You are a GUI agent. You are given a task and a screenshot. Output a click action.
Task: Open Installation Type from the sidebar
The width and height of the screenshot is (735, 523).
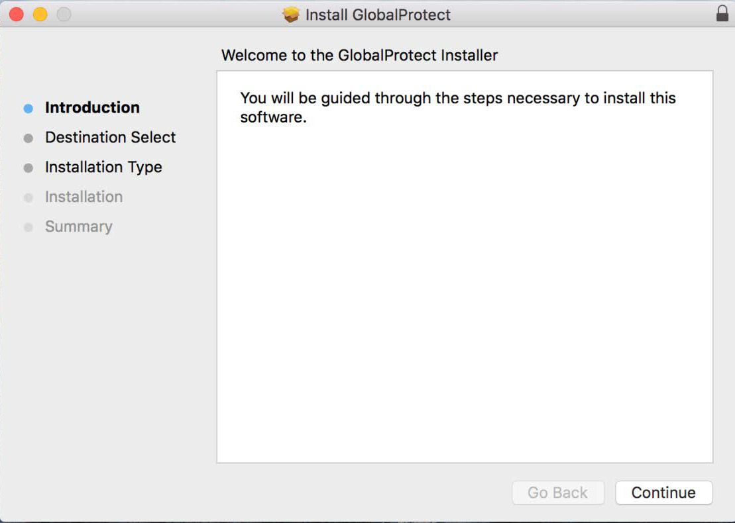103,167
